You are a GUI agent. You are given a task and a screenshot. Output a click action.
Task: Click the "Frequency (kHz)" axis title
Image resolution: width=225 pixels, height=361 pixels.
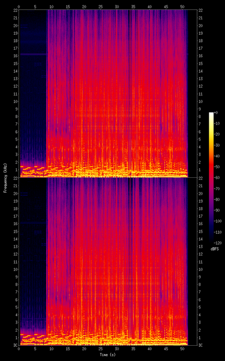tap(5, 178)
